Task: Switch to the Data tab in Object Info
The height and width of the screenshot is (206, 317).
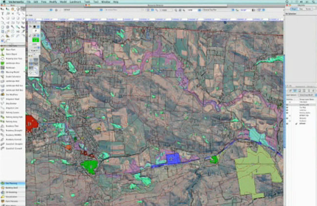Action: click(x=301, y=9)
